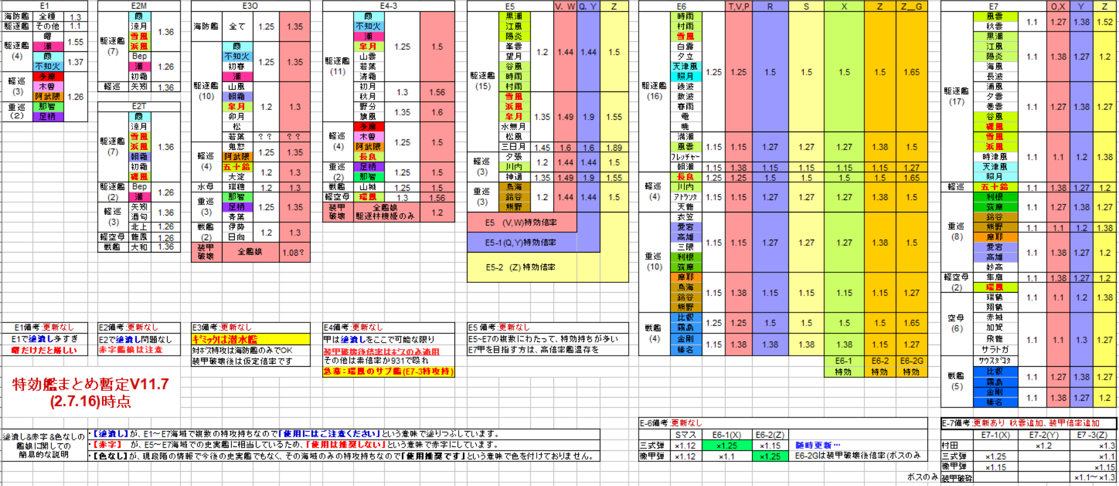Select the 神通 light cruiser cell
The width and height of the screenshot is (1119, 486).
[x=514, y=177]
